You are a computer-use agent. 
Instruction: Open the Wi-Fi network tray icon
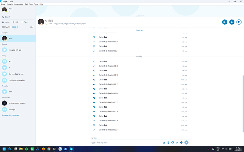(x=223, y=149)
